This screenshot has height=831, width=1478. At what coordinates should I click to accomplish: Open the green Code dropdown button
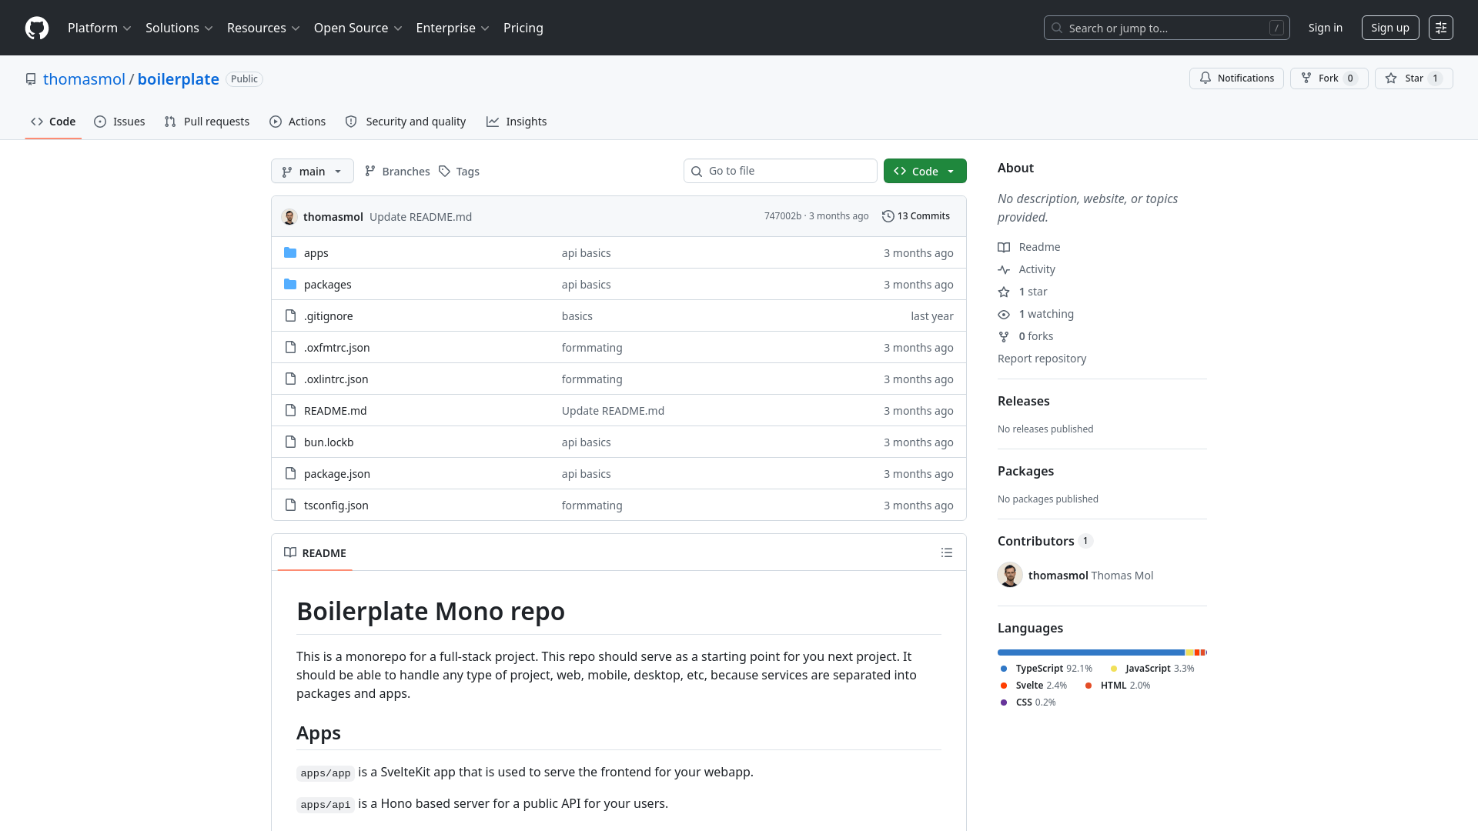point(925,171)
